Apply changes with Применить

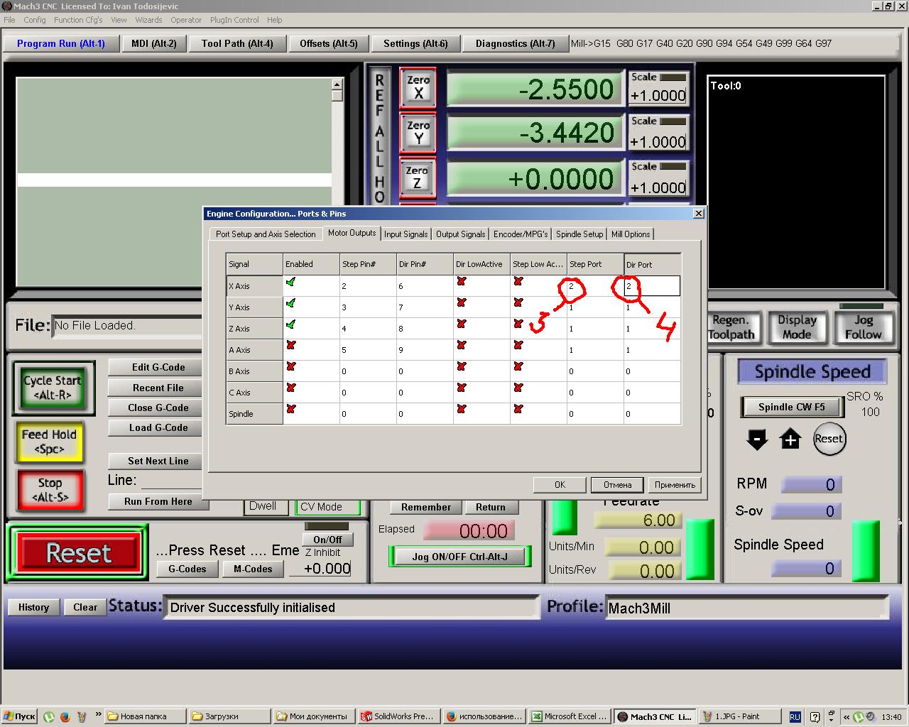(675, 485)
